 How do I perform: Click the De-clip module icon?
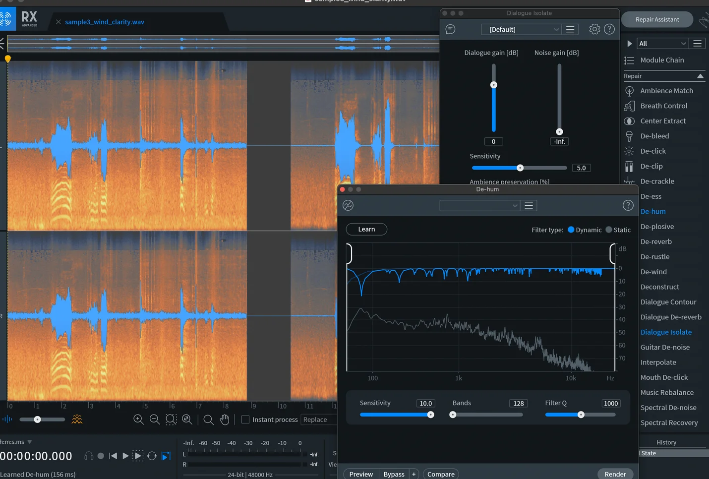click(x=629, y=166)
